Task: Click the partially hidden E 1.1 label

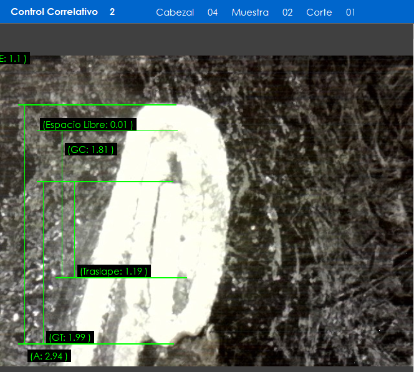Action: (x=14, y=58)
